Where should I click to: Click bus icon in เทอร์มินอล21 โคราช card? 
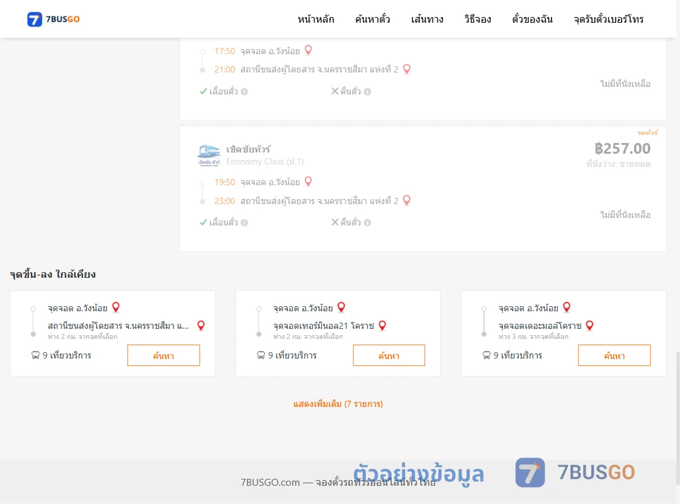pyautogui.click(x=261, y=355)
